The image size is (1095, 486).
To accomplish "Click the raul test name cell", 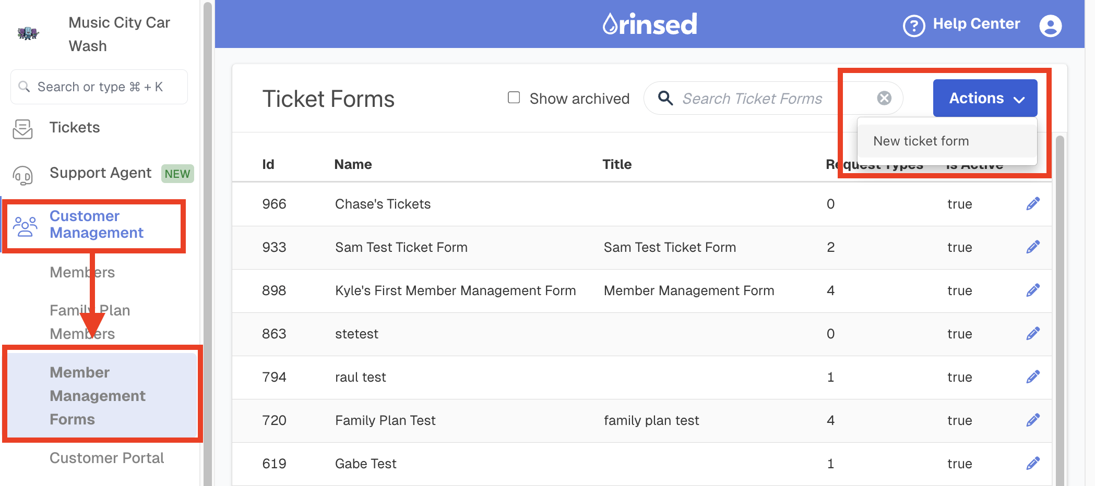I will click(x=360, y=377).
